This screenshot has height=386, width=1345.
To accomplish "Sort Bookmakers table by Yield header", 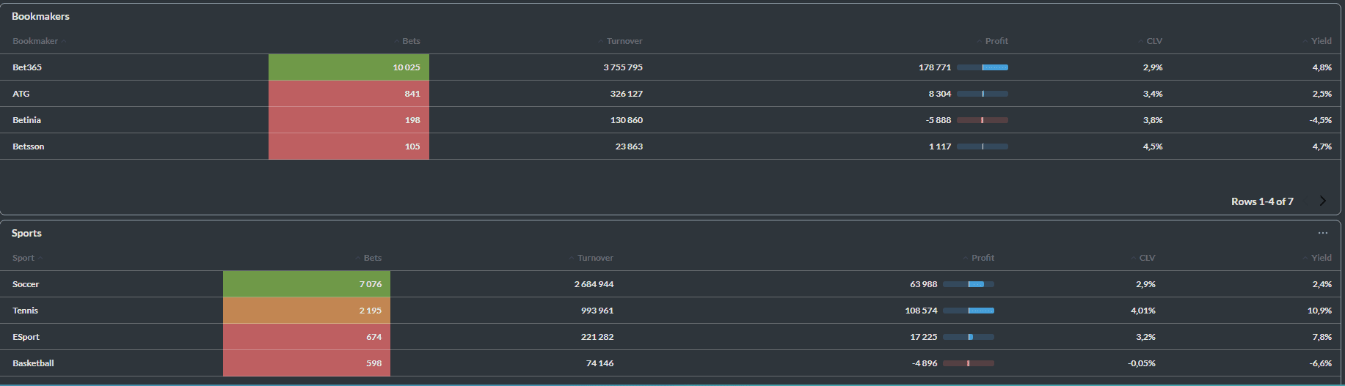I will [1321, 41].
